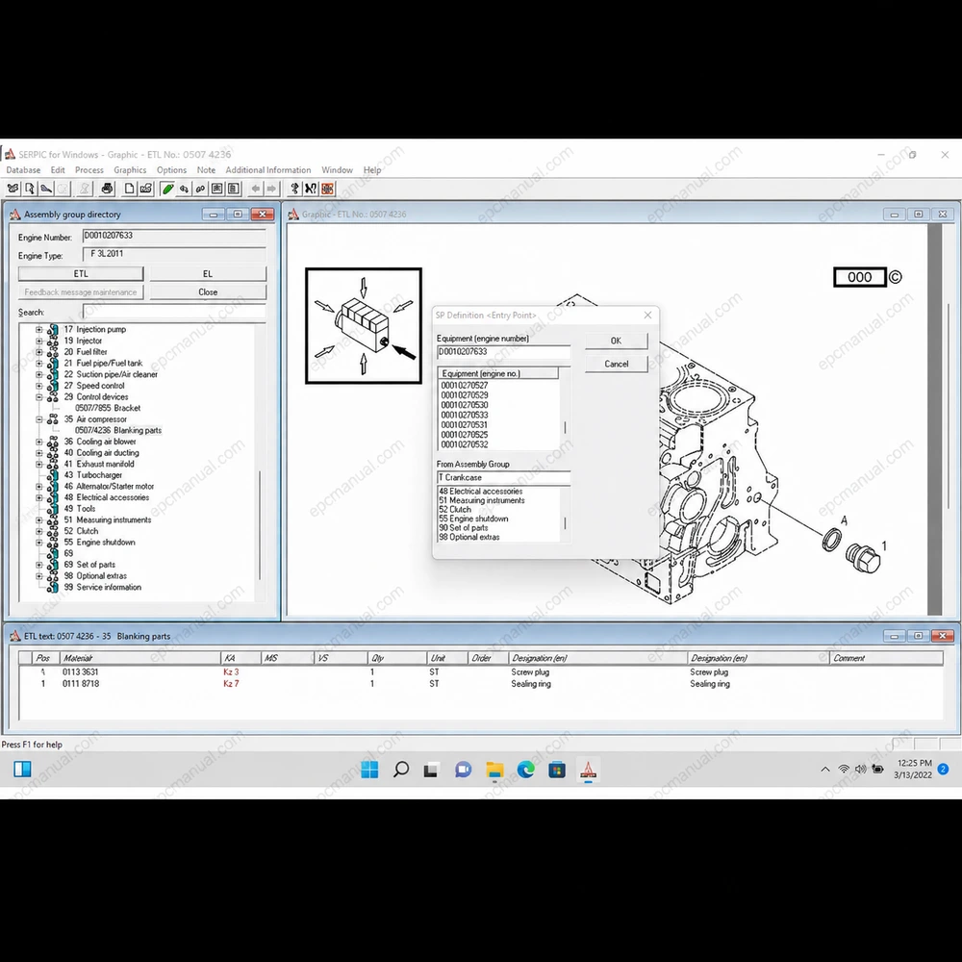Confirm the SP Definition dialog with OK
Screen dimensions: 962x962
616,341
